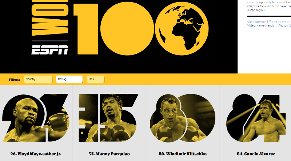Click the 'Filters:' label
Image resolution: width=291 pixels, height=161 pixels.
(x=14, y=80)
